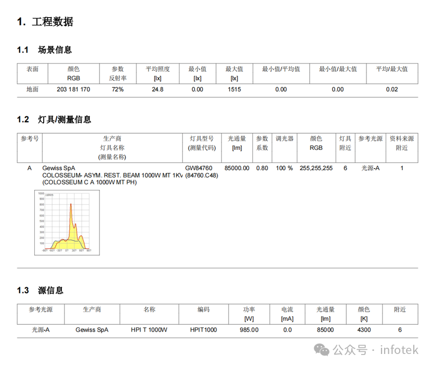Click the dimmer value 100 %
This screenshot has height=367, width=432.
284,168
